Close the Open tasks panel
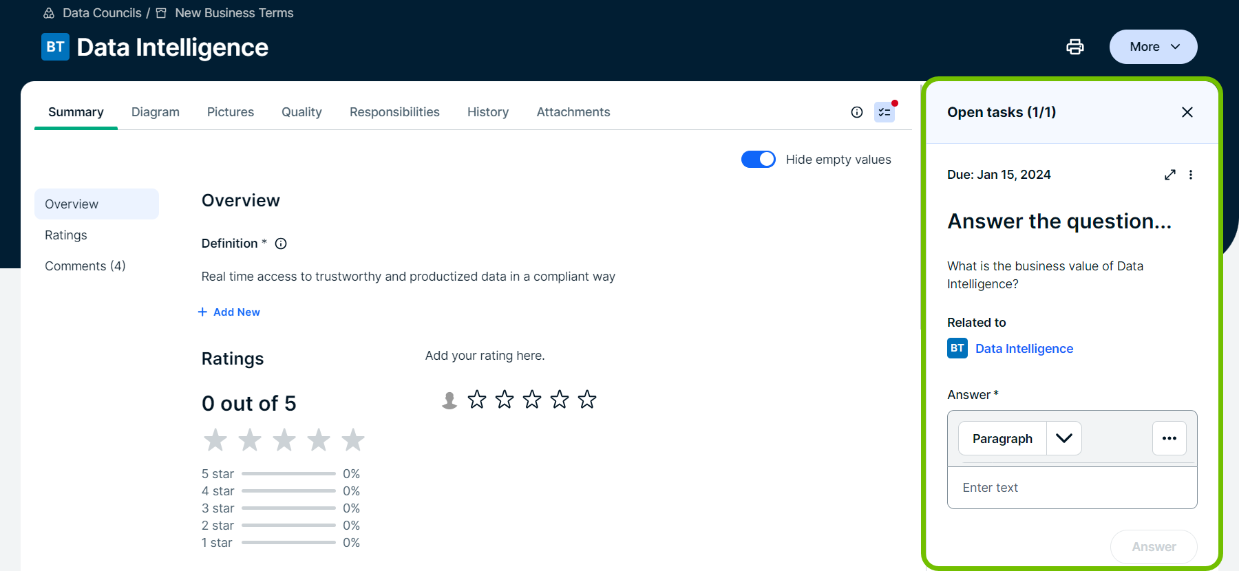This screenshot has height=571, width=1239. 1187,112
